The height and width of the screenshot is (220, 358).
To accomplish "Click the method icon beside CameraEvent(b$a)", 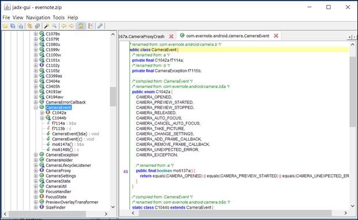I will (x=48, y=134).
